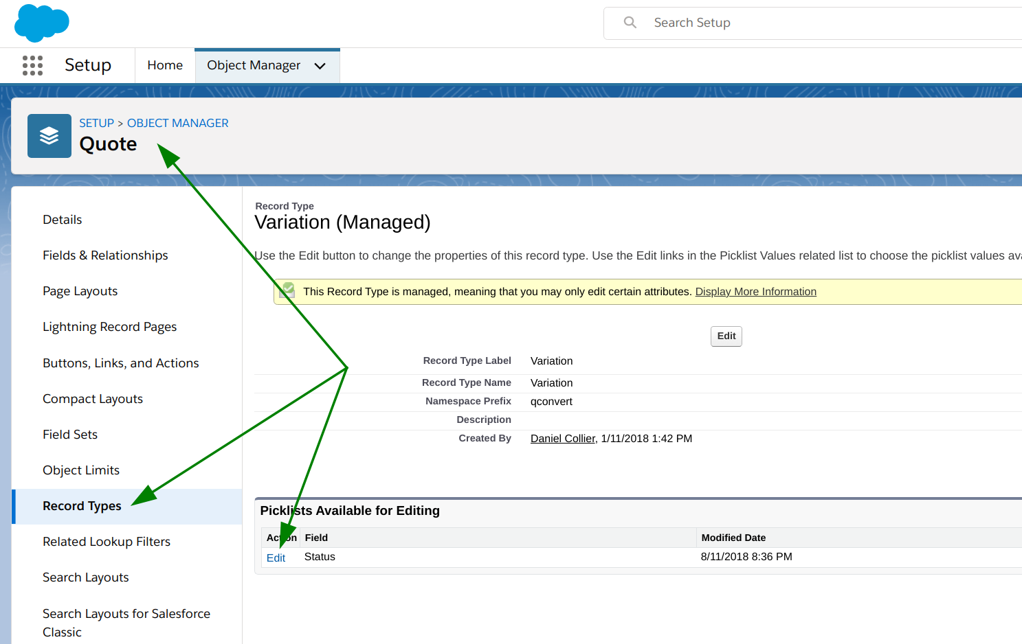Go to Page Layouts
The height and width of the screenshot is (644, 1022).
point(80,291)
